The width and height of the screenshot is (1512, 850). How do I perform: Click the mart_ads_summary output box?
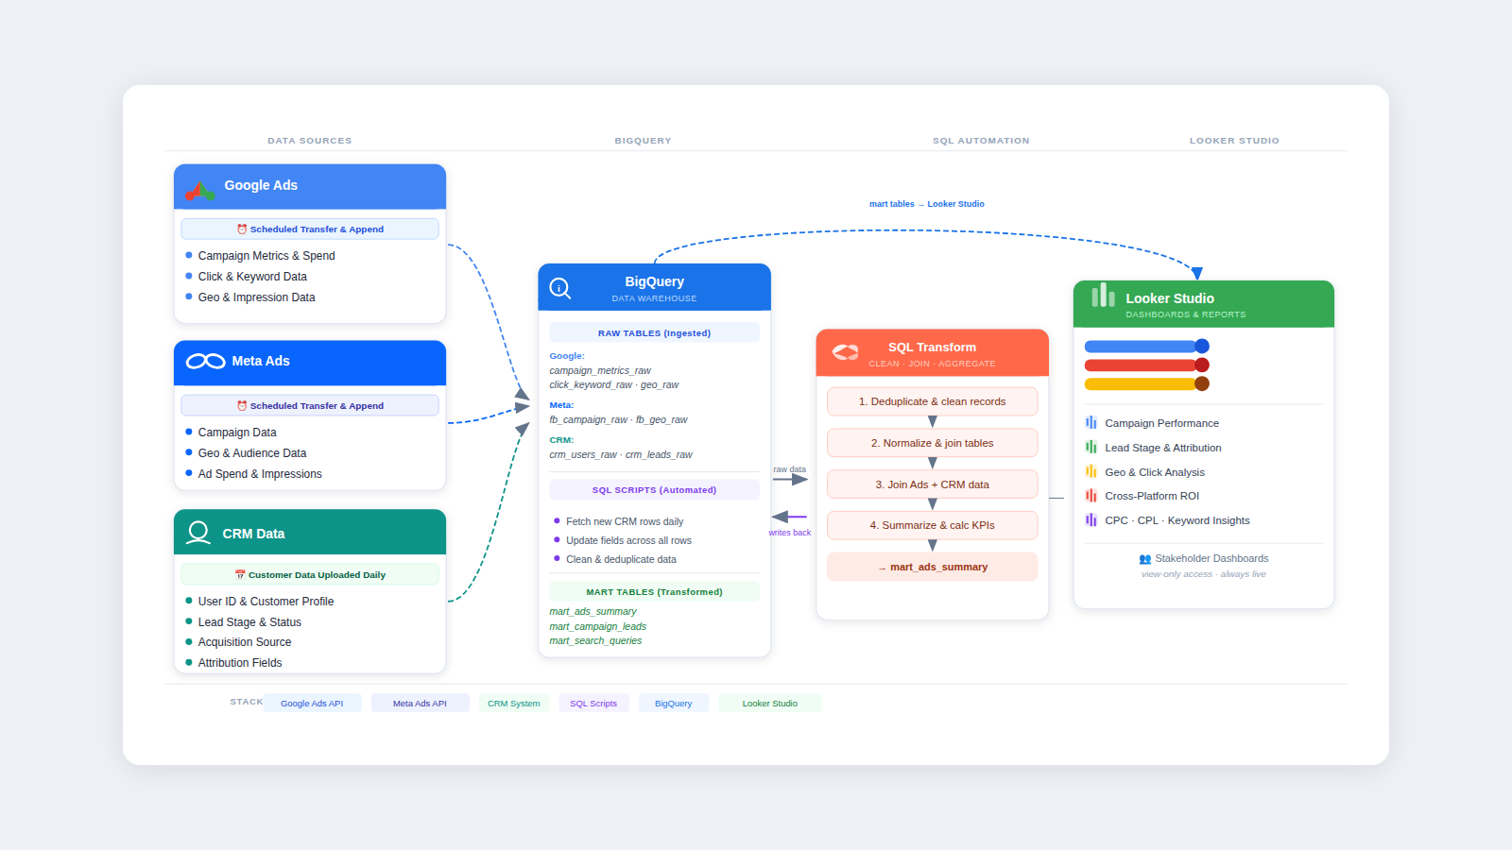[932, 567]
